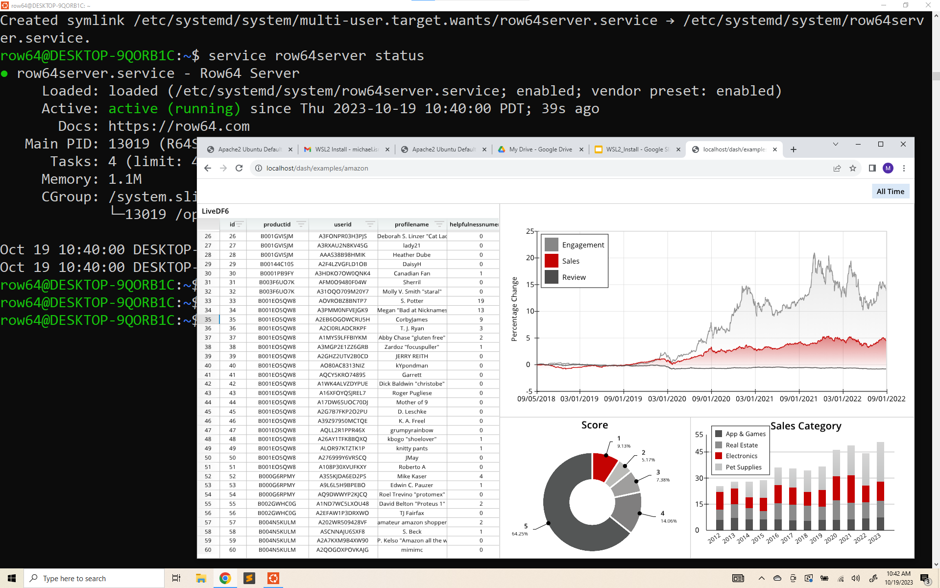Bookmark this page with the star icon
The image size is (940, 588).
(853, 168)
